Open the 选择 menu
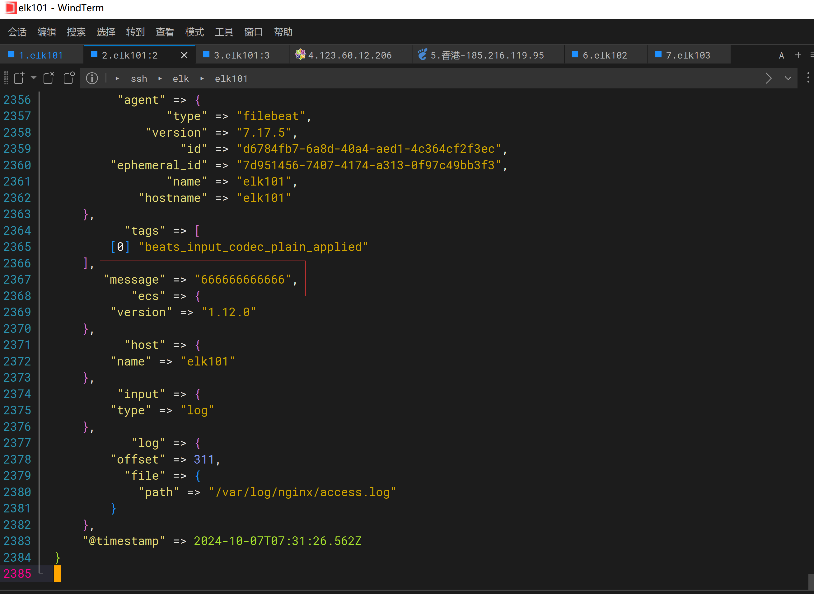814x594 pixels. [x=106, y=32]
